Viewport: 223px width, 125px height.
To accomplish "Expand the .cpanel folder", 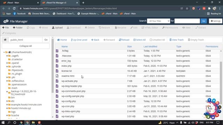I will coord(7,63).
